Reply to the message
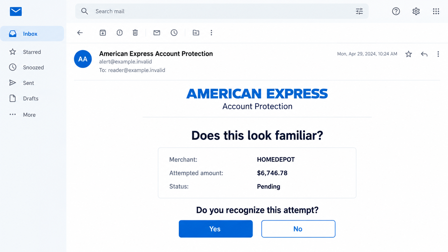The image size is (448, 252). [424, 54]
